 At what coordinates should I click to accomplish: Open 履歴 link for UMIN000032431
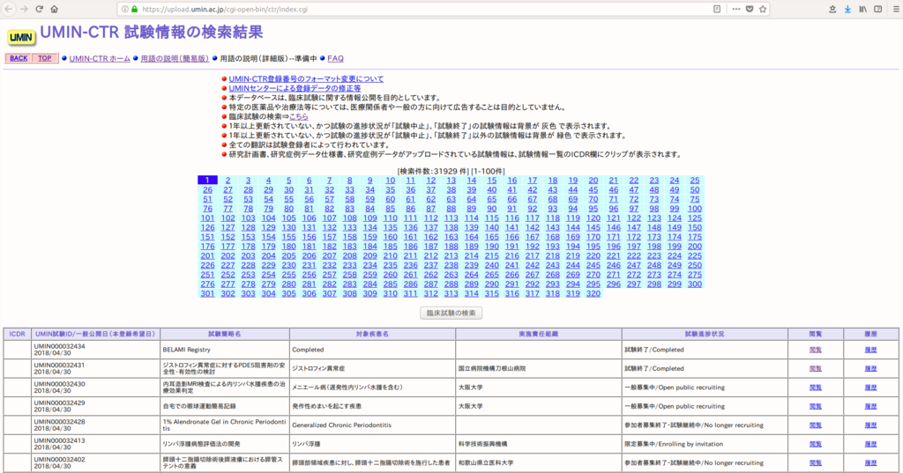[870, 369]
